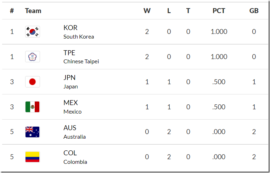Click the # rank column header
Screen dimensions: 270x173
12,11
